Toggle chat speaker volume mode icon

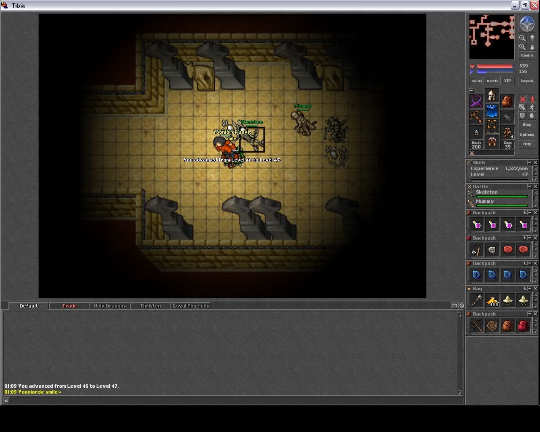(6, 401)
